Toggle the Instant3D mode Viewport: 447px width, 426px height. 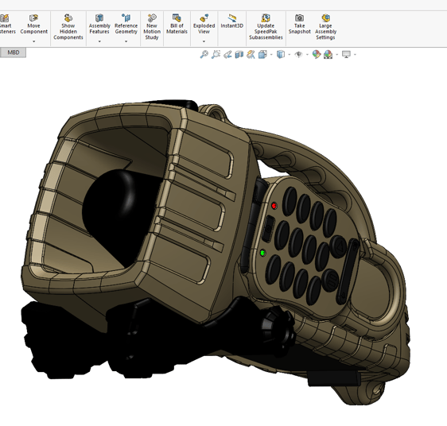pyautogui.click(x=232, y=21)
